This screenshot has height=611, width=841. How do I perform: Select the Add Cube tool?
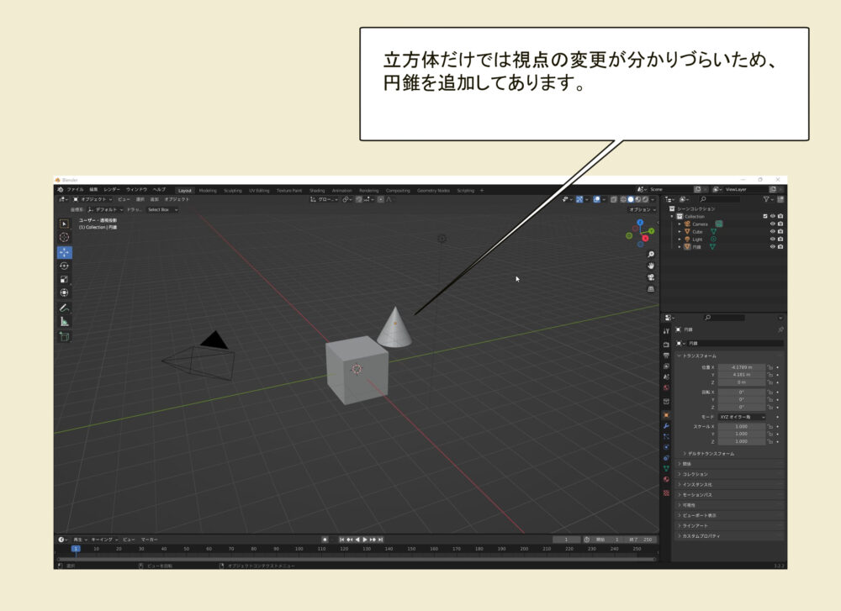point(65,336)
